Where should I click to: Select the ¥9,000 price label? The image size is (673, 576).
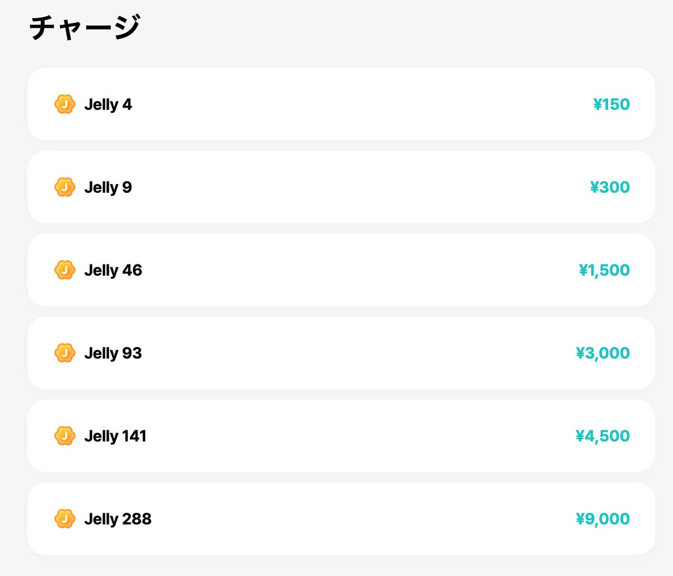tap(603, 519)
